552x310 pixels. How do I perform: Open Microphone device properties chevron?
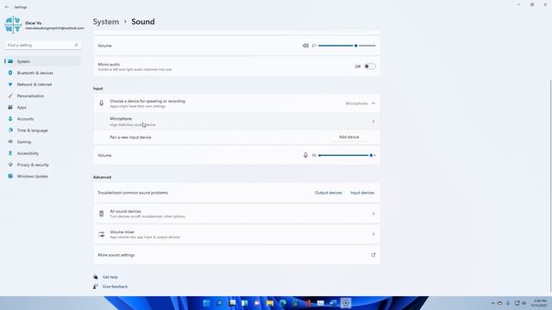pos(373,121)
